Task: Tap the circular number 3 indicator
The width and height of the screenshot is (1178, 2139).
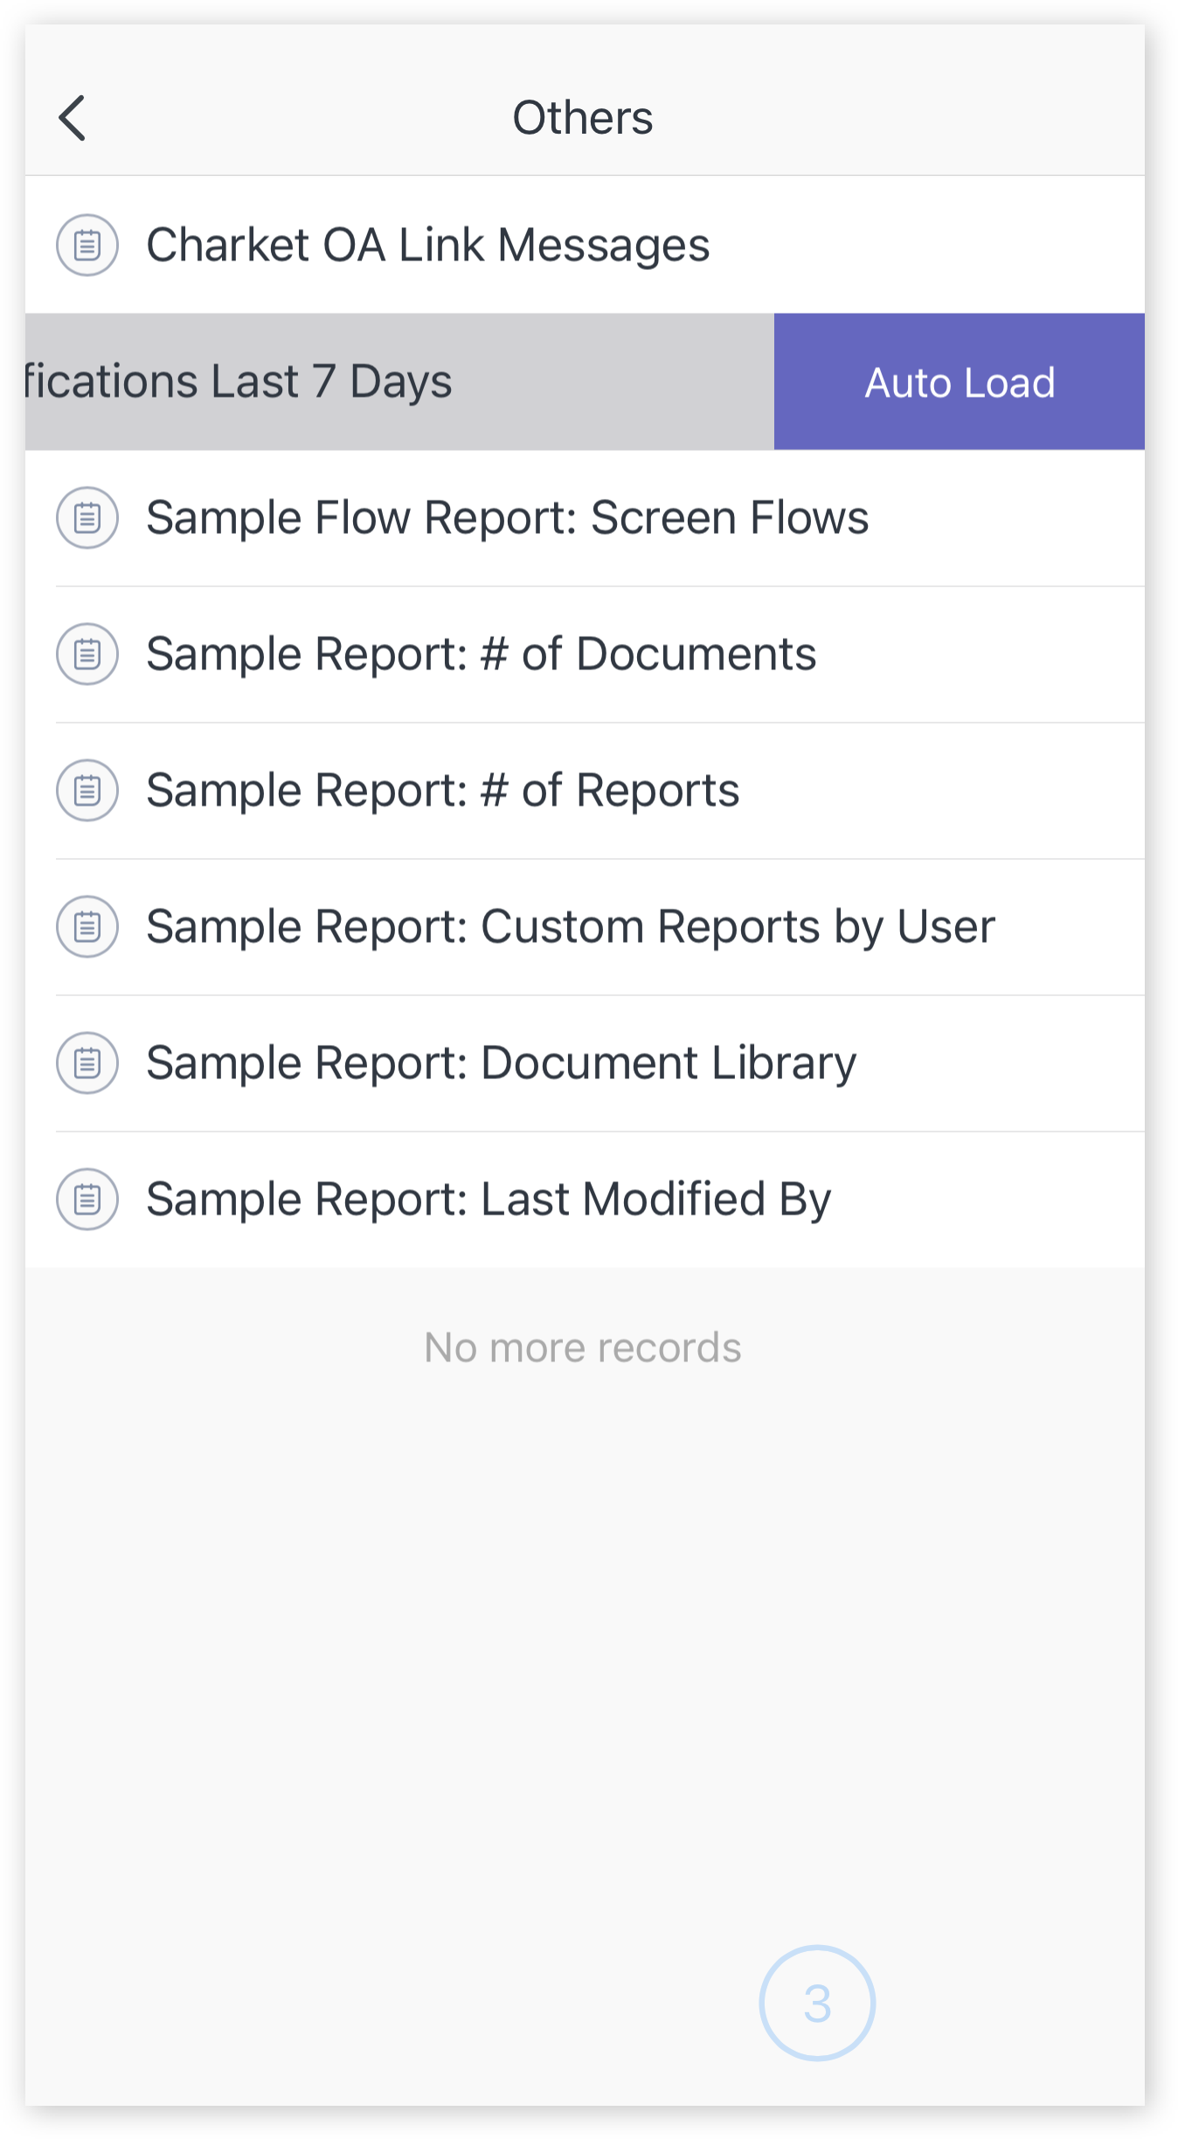Action: pos(817,2003)
